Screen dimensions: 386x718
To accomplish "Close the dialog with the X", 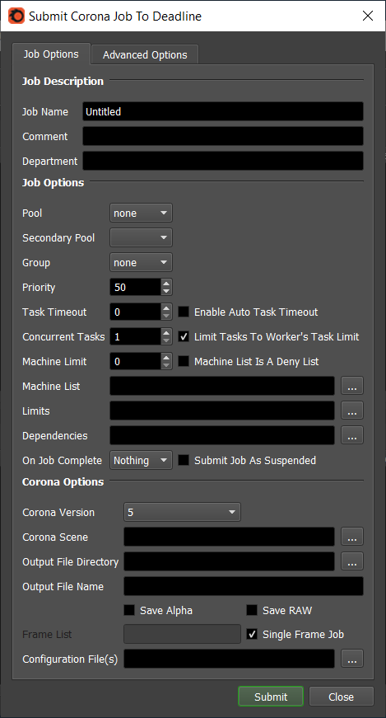I will click(368, 16).
